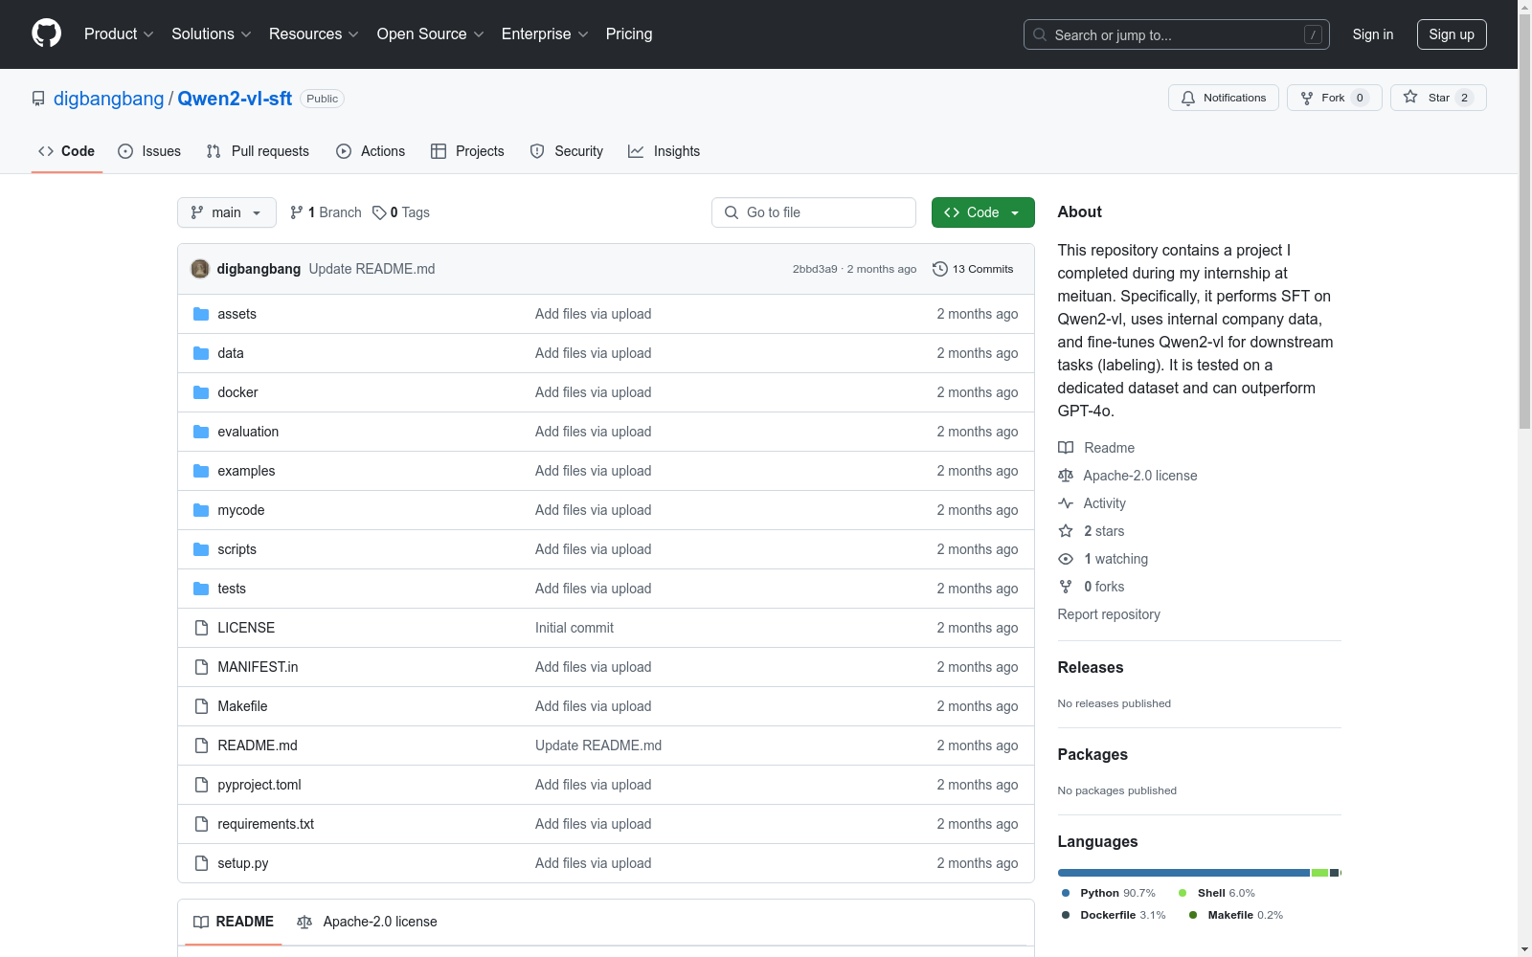This screenshot has width=1532, height=957.
Task: Open the digbangbang owner link
Action: pos(109,99)
